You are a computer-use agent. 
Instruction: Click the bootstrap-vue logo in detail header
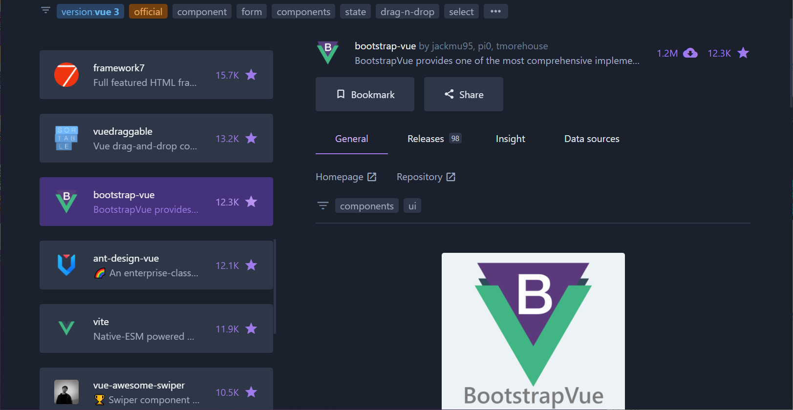pyautogui.click(x=328, y=53)
